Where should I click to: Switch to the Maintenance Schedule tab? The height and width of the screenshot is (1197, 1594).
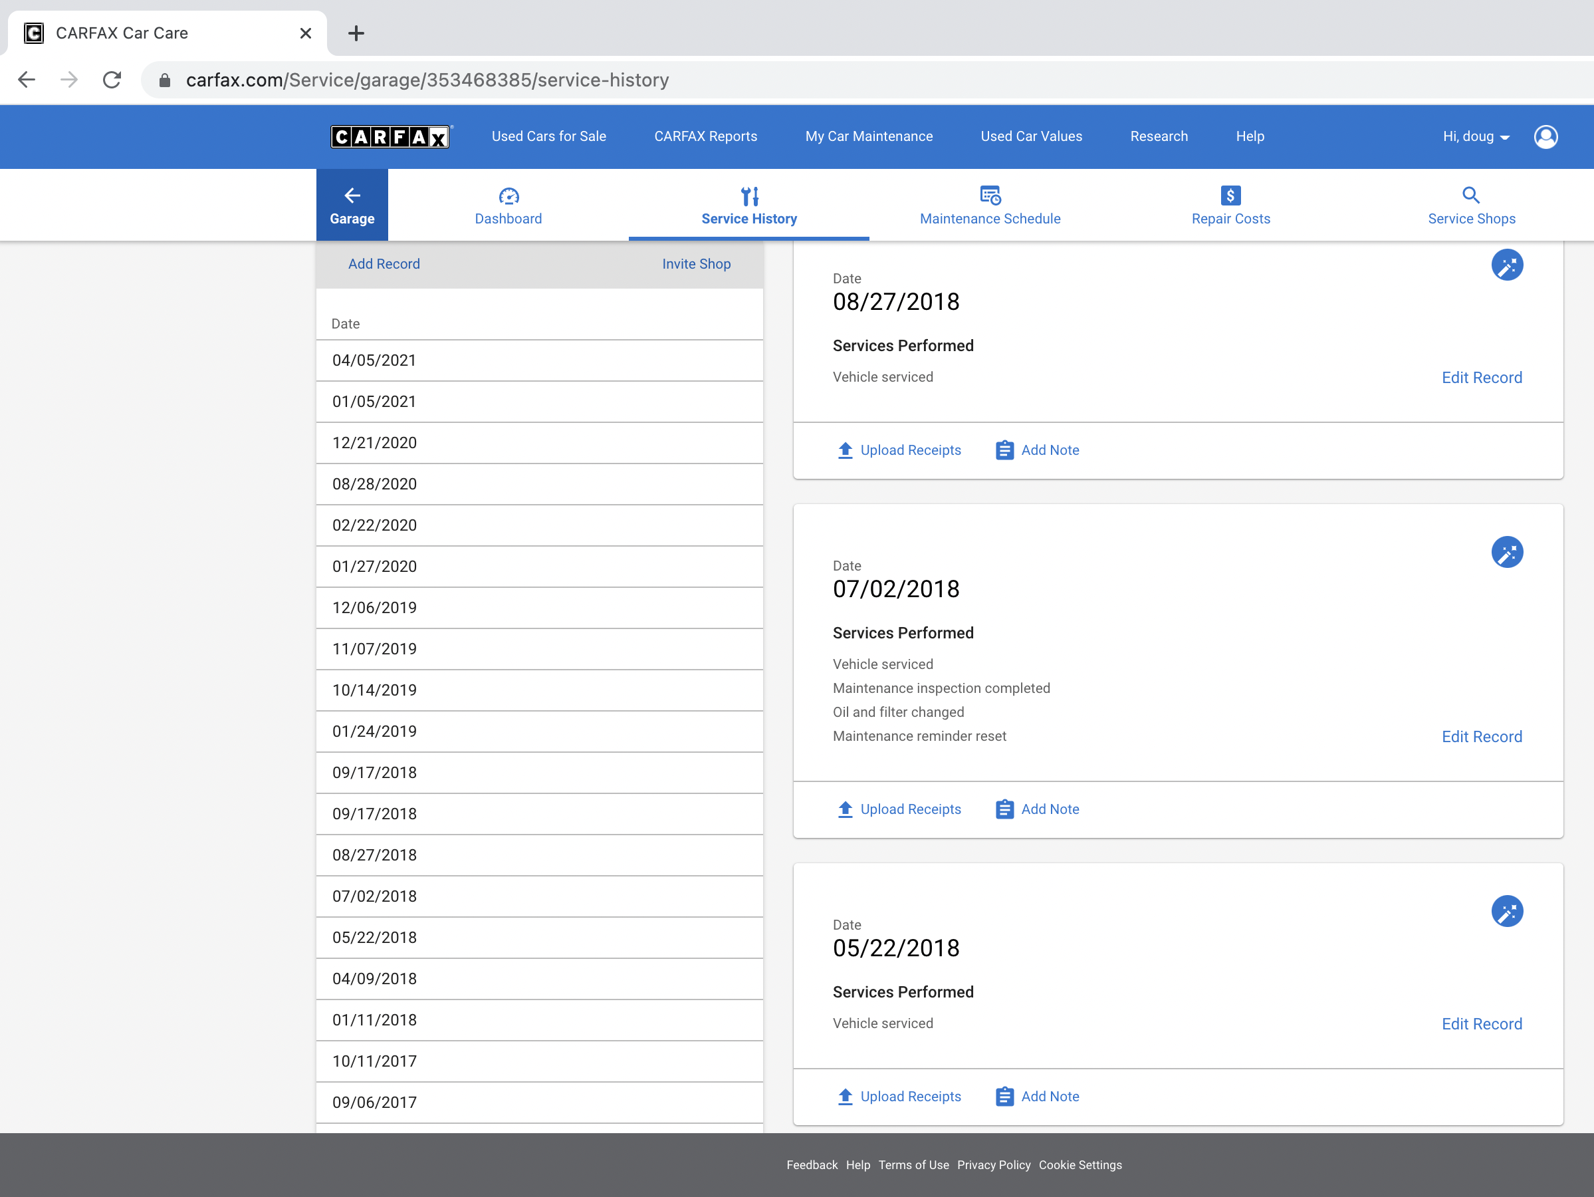pyautogui.click(x=990, y=205)
